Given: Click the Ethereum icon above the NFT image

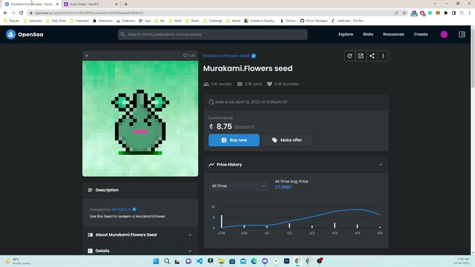Looking at the screenshot, I should (x=87, y=56).
